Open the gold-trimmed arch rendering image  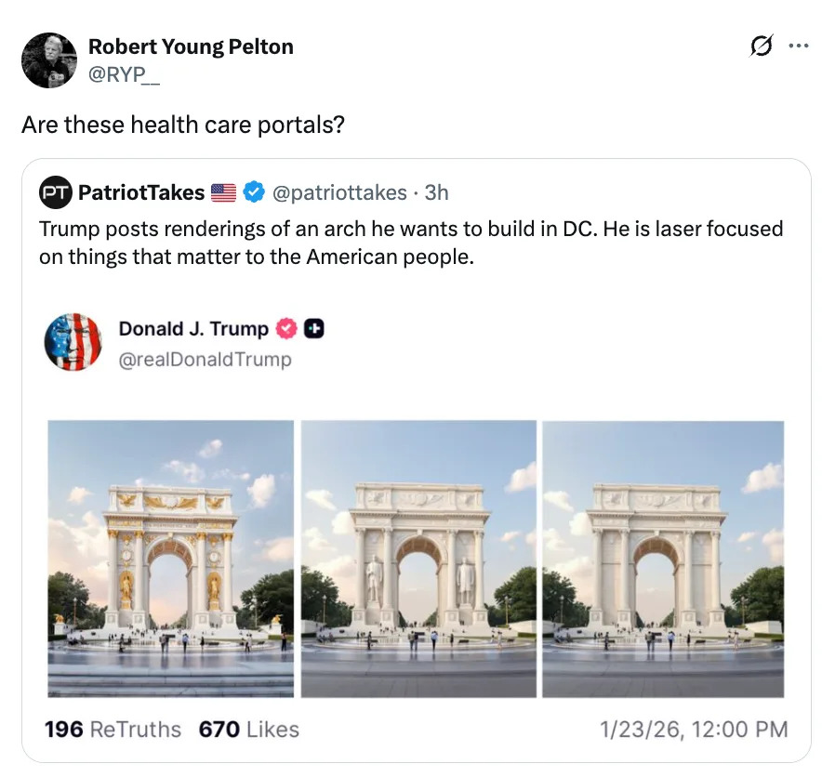point(171,558)
